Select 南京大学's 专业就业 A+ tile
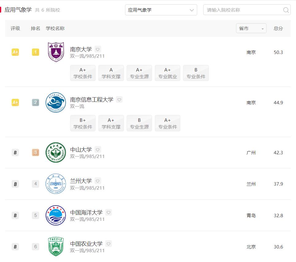The image size is (296, 262). (167, 73)
